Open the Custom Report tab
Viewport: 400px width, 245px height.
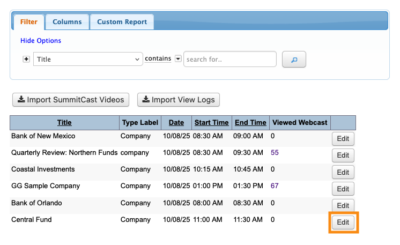point(122,22)
